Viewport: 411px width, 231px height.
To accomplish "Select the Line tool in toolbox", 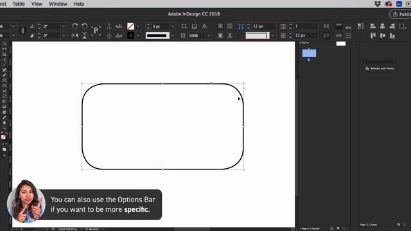I will [4, 65].
